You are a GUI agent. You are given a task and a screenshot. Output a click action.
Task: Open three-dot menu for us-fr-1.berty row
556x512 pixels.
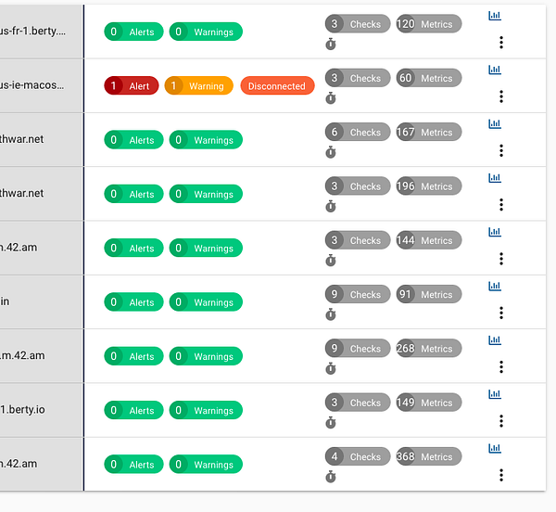click(501, 43)
